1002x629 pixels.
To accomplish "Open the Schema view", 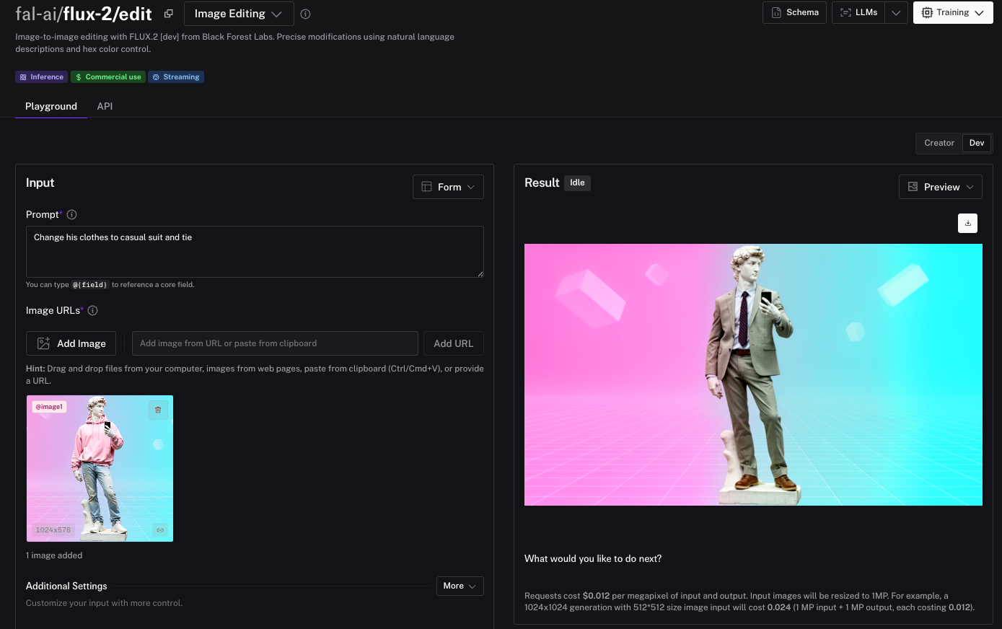I will click(x=794, y=12).
